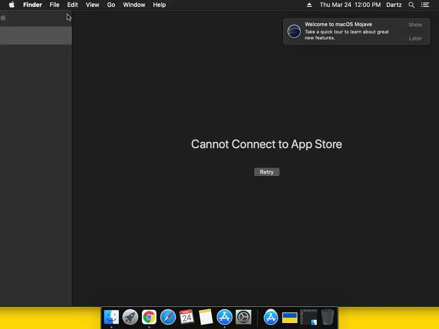Open Finder from the Dock
The width and height of the screenshot is (439, 329).
pyautogui.click(x=111, y=317)
